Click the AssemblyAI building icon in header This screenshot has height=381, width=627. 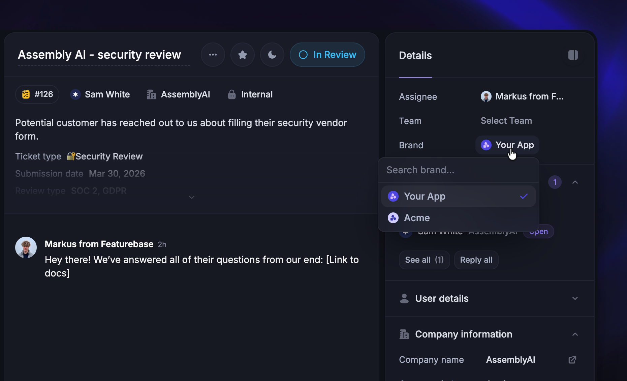coord(152,94)
